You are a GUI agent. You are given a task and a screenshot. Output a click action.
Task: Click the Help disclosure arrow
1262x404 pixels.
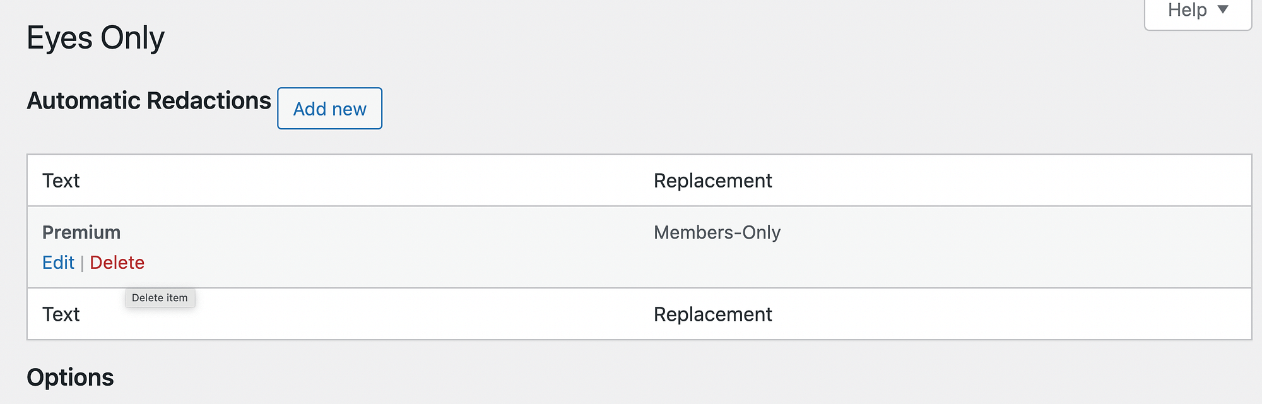(1224, 10)
